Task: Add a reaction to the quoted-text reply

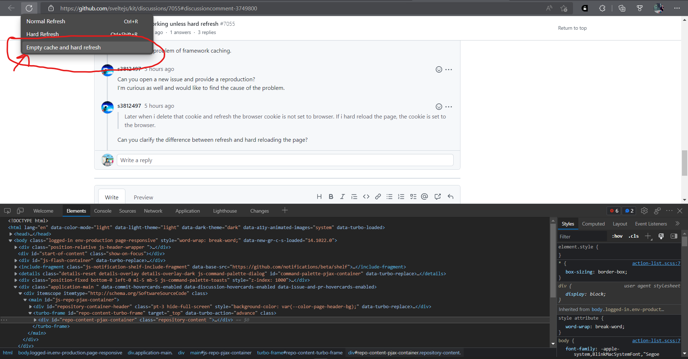Action: 439,107
